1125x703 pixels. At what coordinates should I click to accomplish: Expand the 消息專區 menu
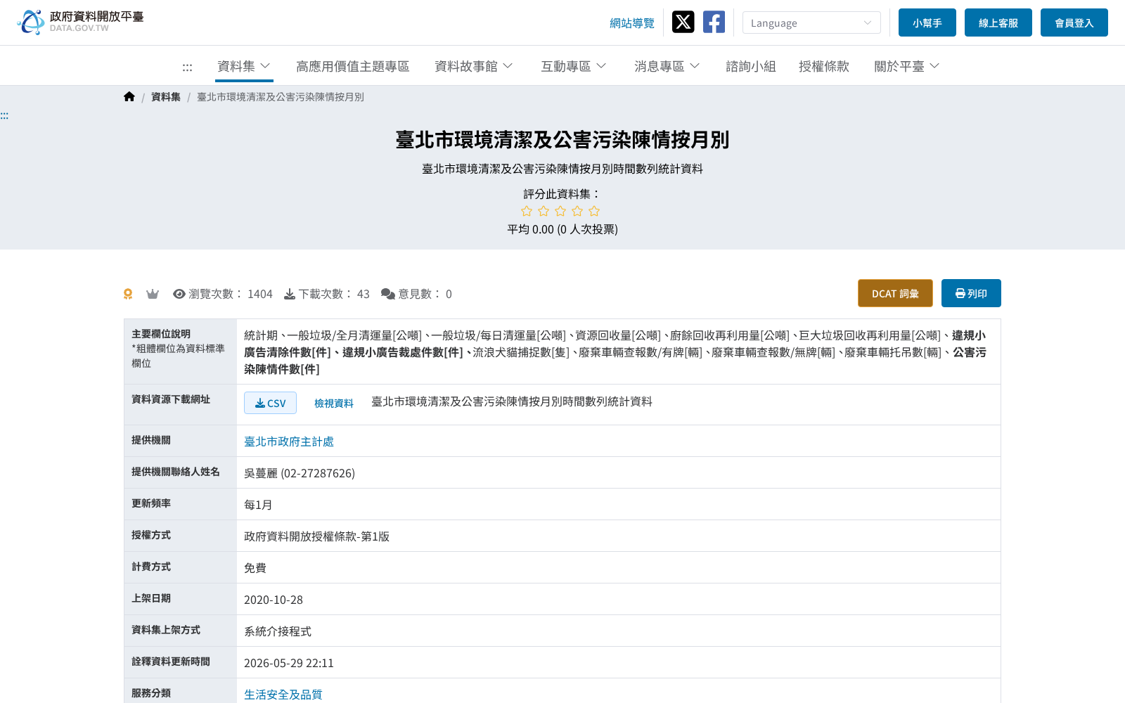[667, 66]
